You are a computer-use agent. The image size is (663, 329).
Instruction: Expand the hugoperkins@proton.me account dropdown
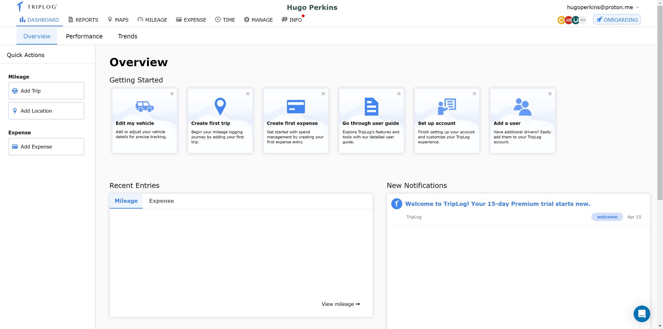[603, 7]
